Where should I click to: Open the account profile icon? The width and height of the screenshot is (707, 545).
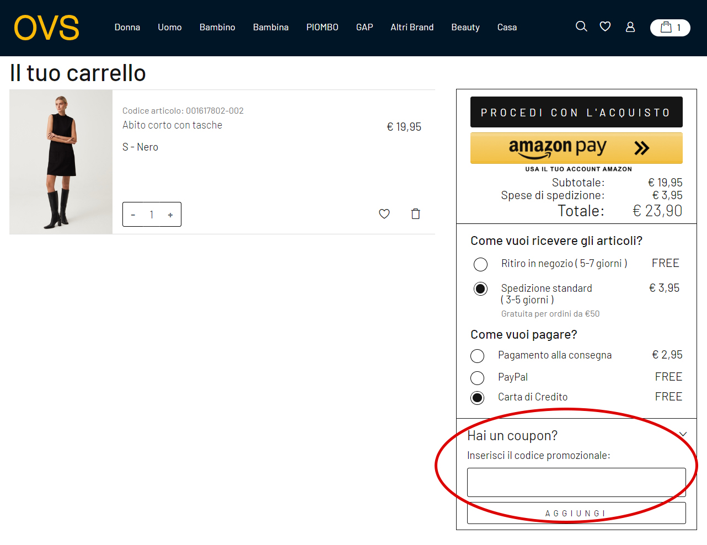630,26
